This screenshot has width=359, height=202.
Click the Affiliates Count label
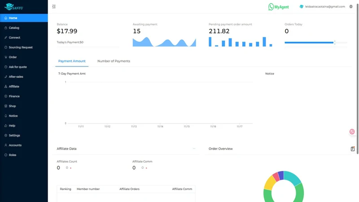pyautogui.click(x=67, y=162)
